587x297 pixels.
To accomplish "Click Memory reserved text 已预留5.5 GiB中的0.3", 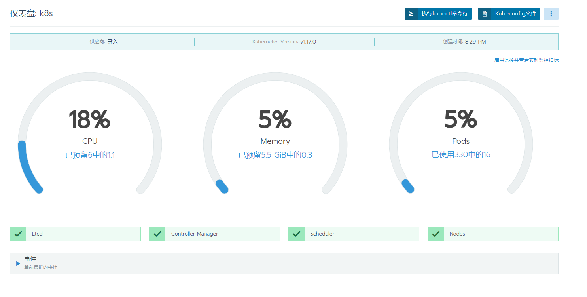I will 275,155.
